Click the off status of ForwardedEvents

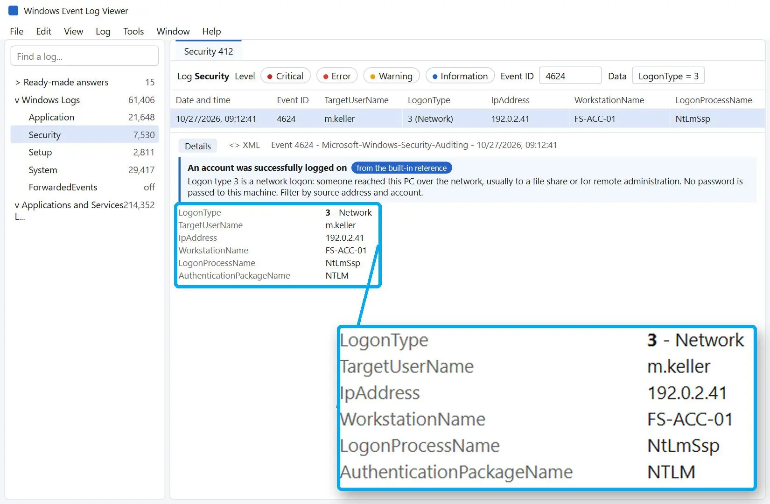click(x=149, y=187)
